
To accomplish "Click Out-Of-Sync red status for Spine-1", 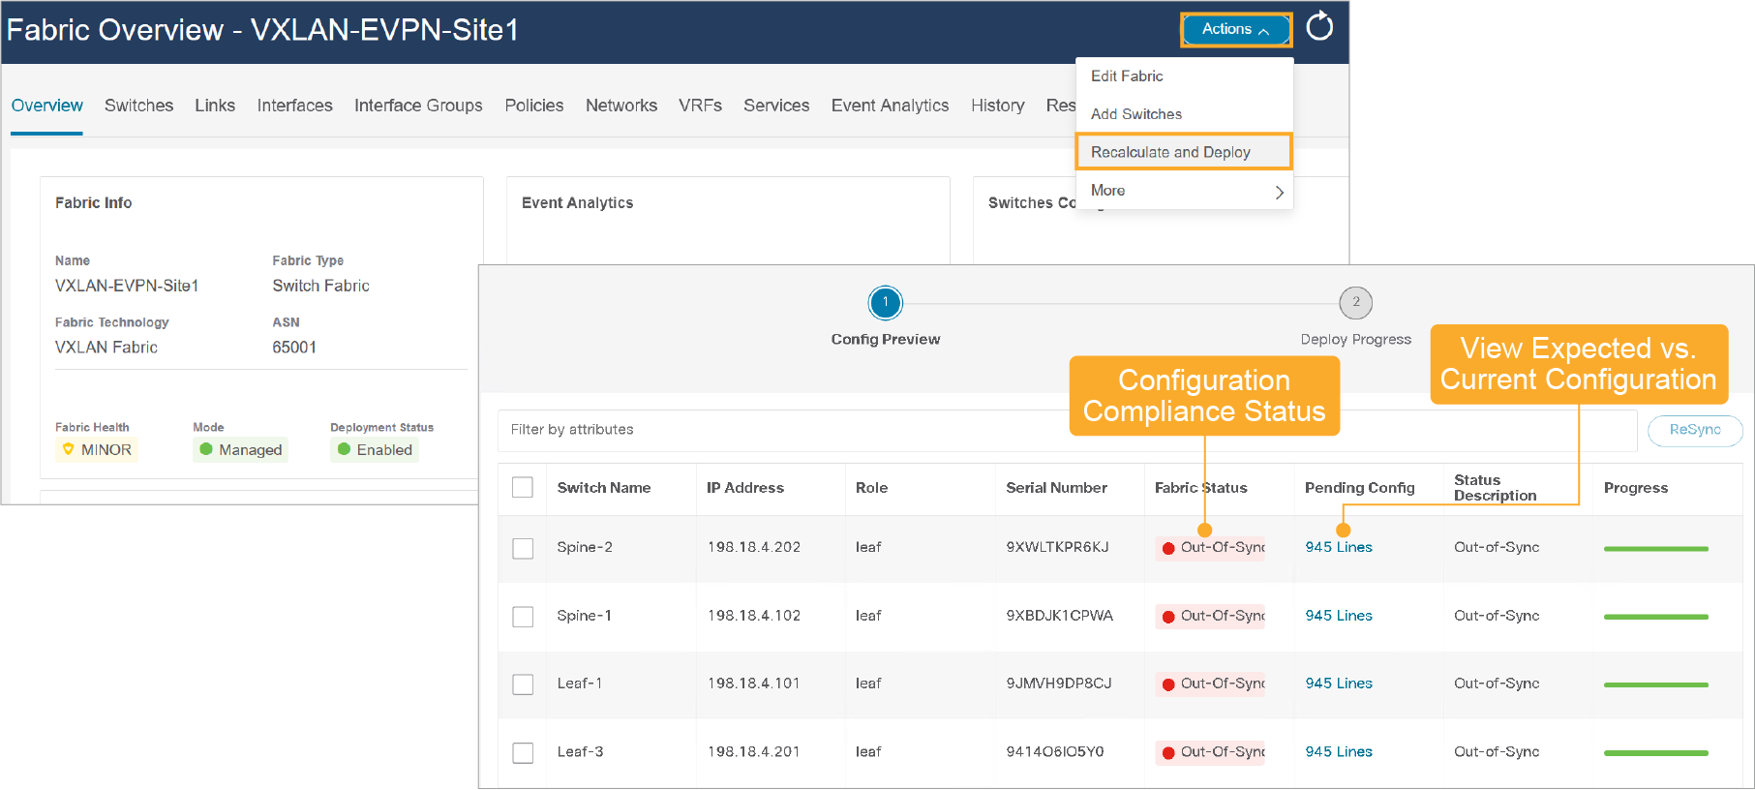I will pyautogui.click(x=1210, y=616).
